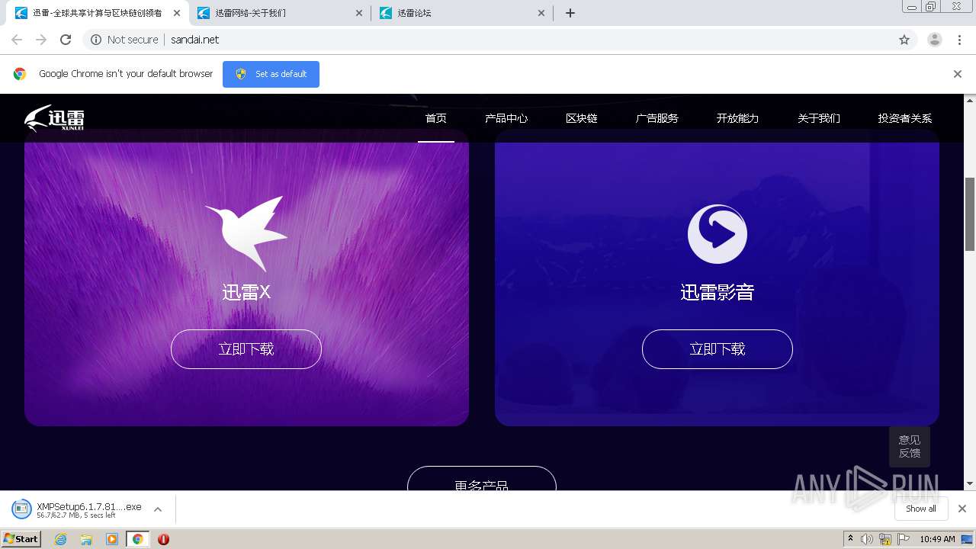The height and width of the screenshot is (549, 976).
Task: Click the 迅雷影音 product title text
Action: pos(718,292)
